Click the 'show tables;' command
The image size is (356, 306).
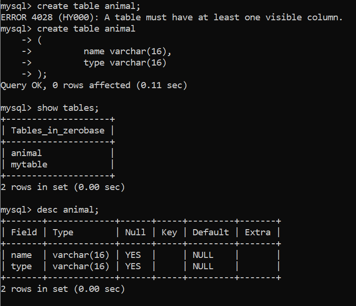(x=68, y=108)
